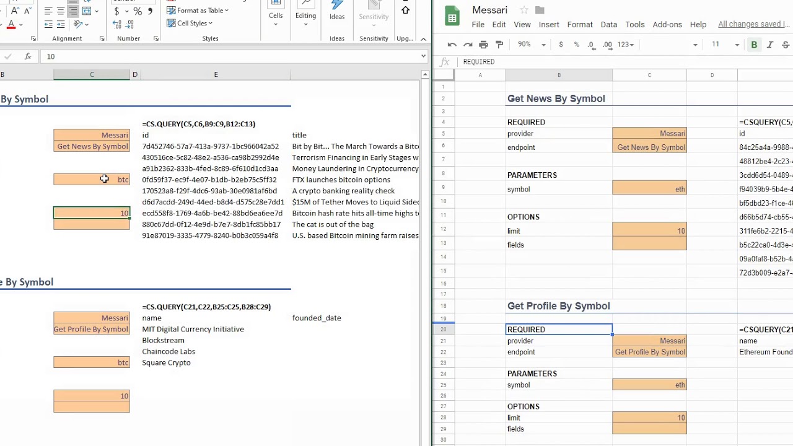Screen dimensions: 793x446
Task: Click the All changes saved link
Action: coord(754,25)
